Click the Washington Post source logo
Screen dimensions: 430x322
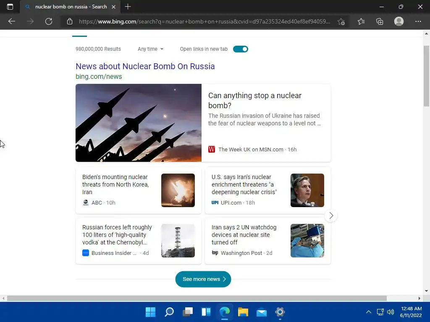pyautogui.click(x=215, y=253)
